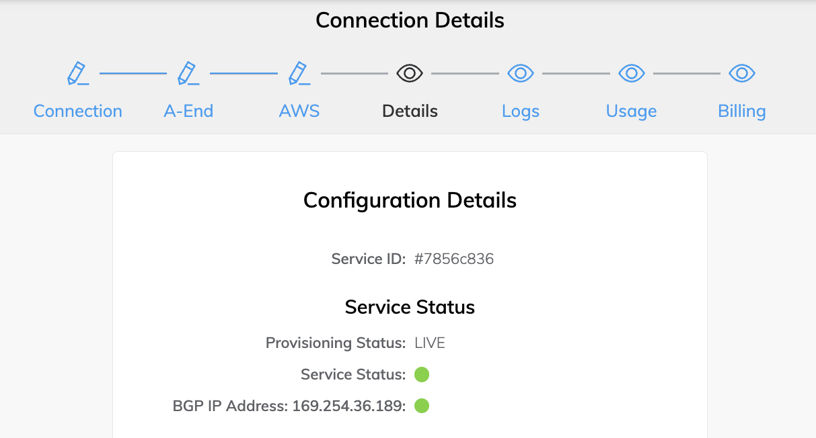
Task: Click the green BGP IP status indicator
Action: click(422, 406)
